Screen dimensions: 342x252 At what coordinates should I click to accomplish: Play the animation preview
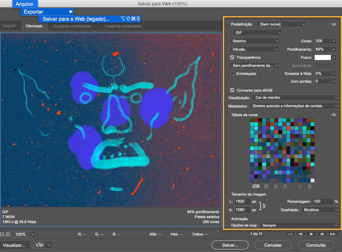tap(311, 234)
